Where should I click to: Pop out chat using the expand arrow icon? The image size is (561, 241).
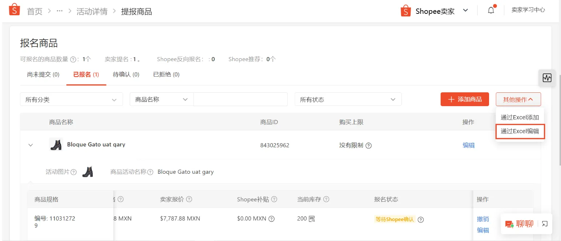pyautogui.click(x=544, y=224)
